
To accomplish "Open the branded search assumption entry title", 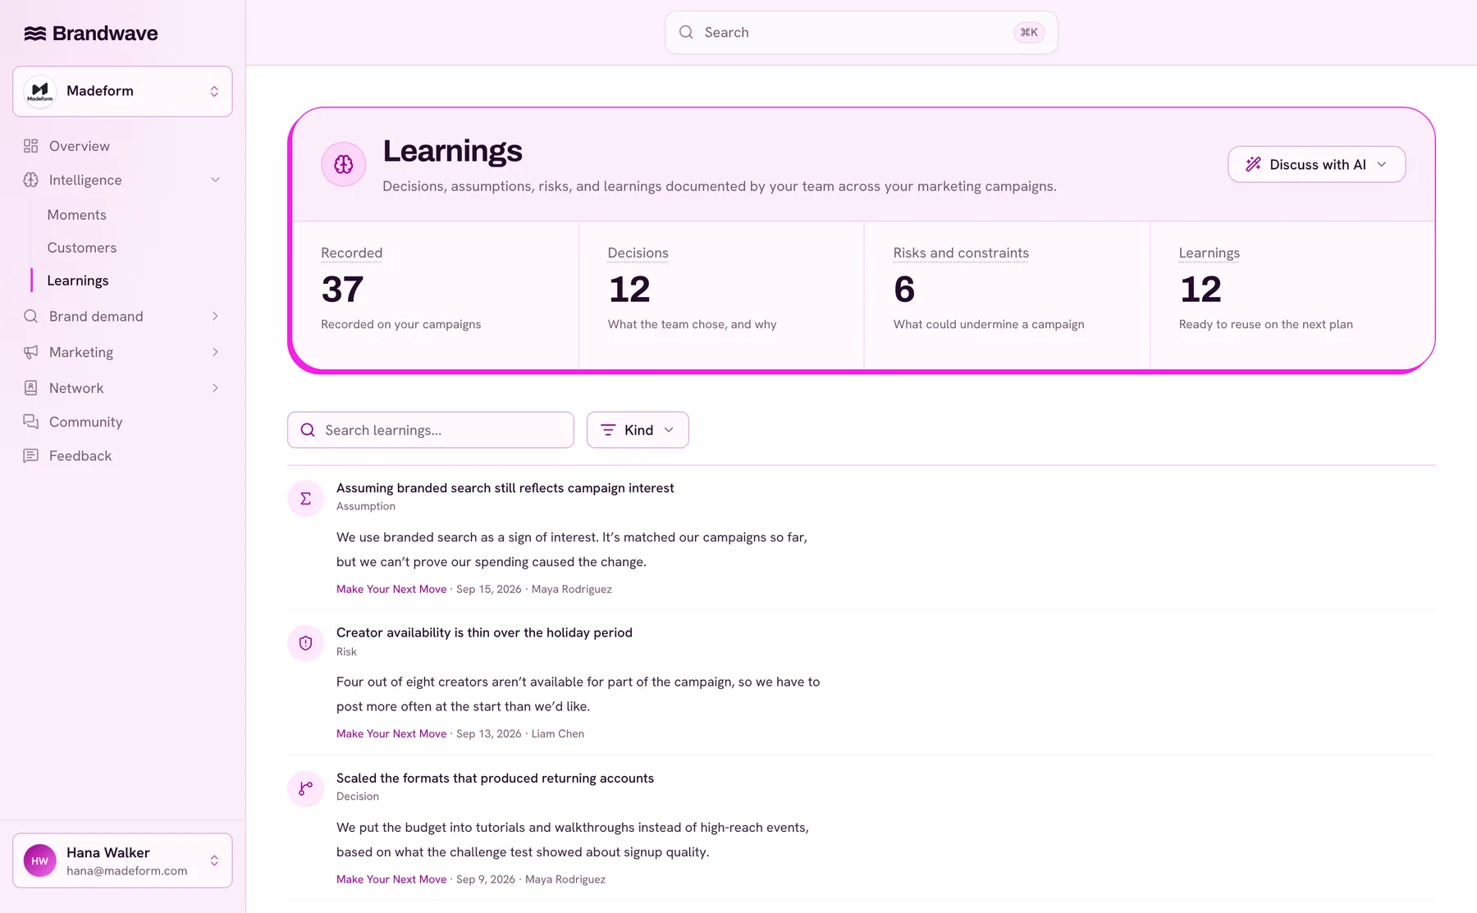I will click(505, 488).
